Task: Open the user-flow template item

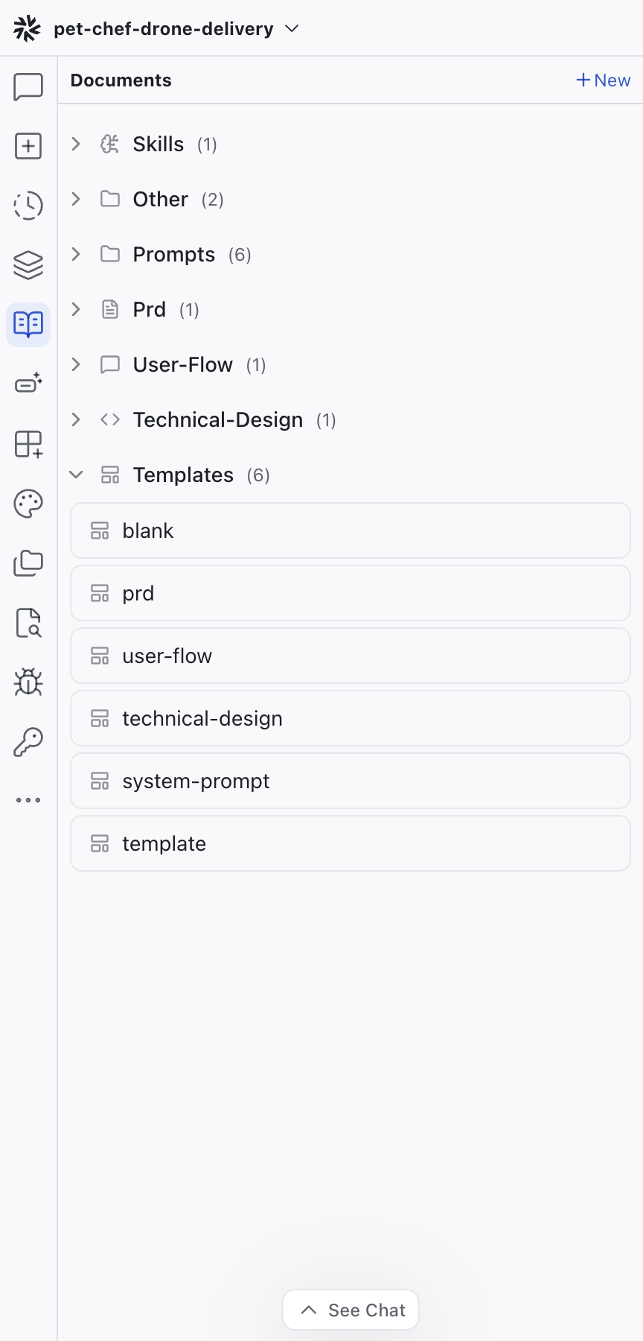Action: click(350, 656)
